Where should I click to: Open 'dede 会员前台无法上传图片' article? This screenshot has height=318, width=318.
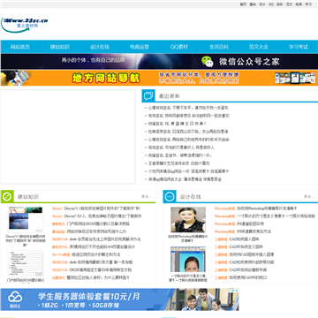tap(105, 239)
